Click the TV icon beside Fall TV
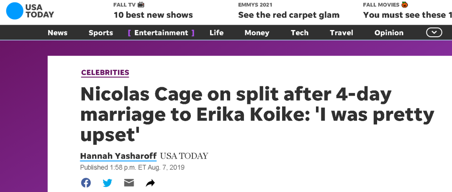The image size is (452, 192). point(141,5)
